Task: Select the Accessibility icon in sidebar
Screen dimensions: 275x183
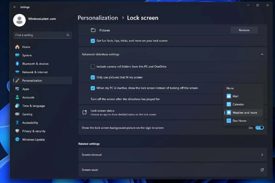Action: click(x=17, y=123)
